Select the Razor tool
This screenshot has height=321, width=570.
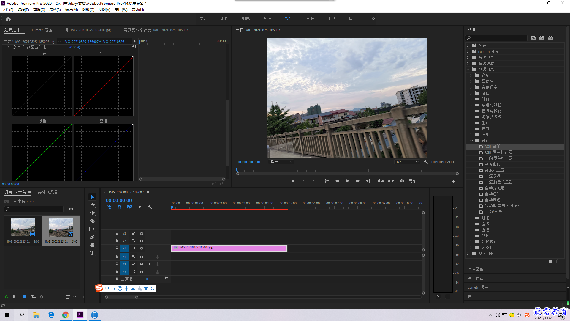(x=92, y=221)
